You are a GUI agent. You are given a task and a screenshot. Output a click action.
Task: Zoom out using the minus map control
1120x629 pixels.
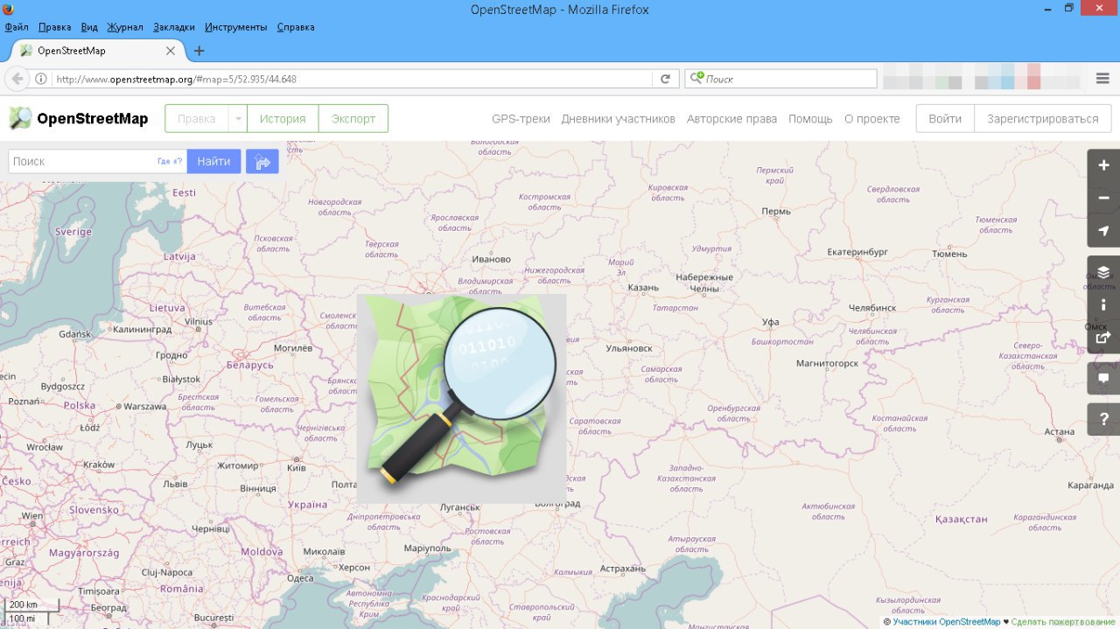[1103, 198]
